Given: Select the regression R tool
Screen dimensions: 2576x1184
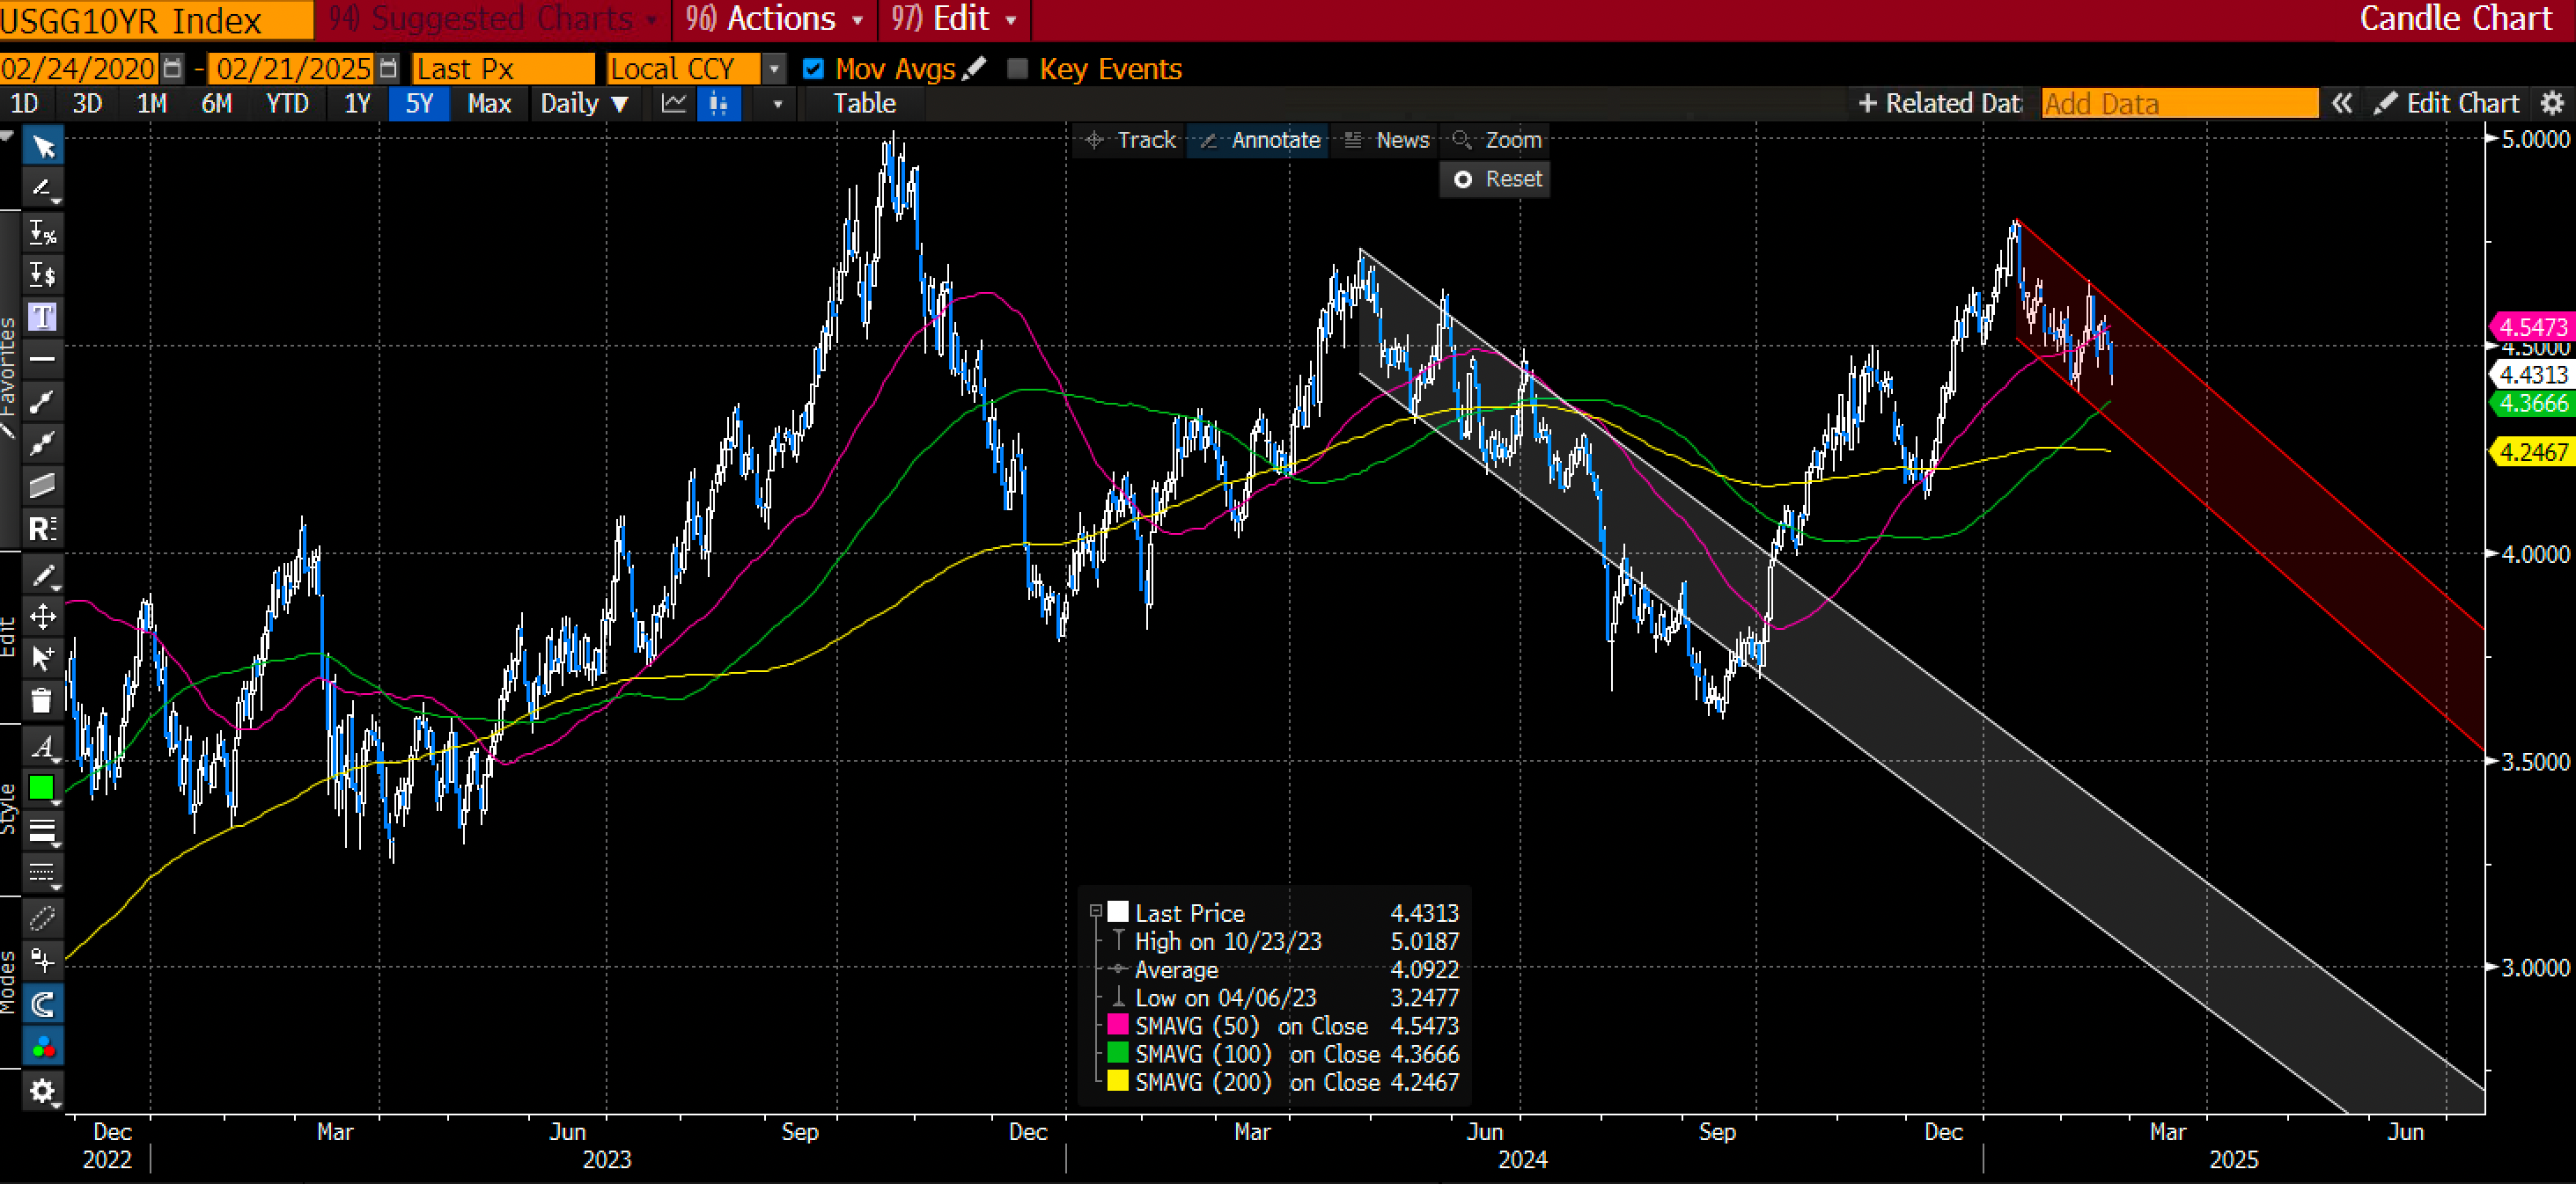Looking at the screenshot, I should tap(43, 528).
